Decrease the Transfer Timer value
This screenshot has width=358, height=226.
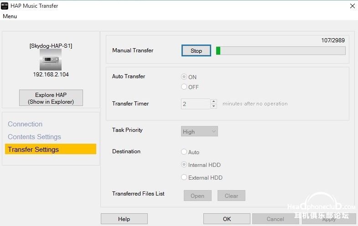tap(213, 106)
